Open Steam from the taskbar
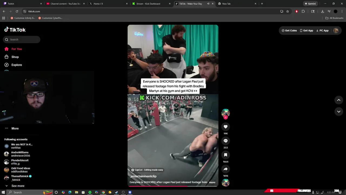Image resolution: width=346 pixels, height=195 pixels. [117, 192]
